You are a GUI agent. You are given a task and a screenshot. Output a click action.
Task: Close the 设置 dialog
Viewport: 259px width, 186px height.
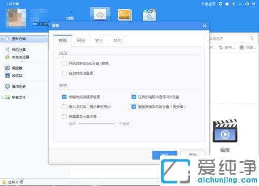205,26
